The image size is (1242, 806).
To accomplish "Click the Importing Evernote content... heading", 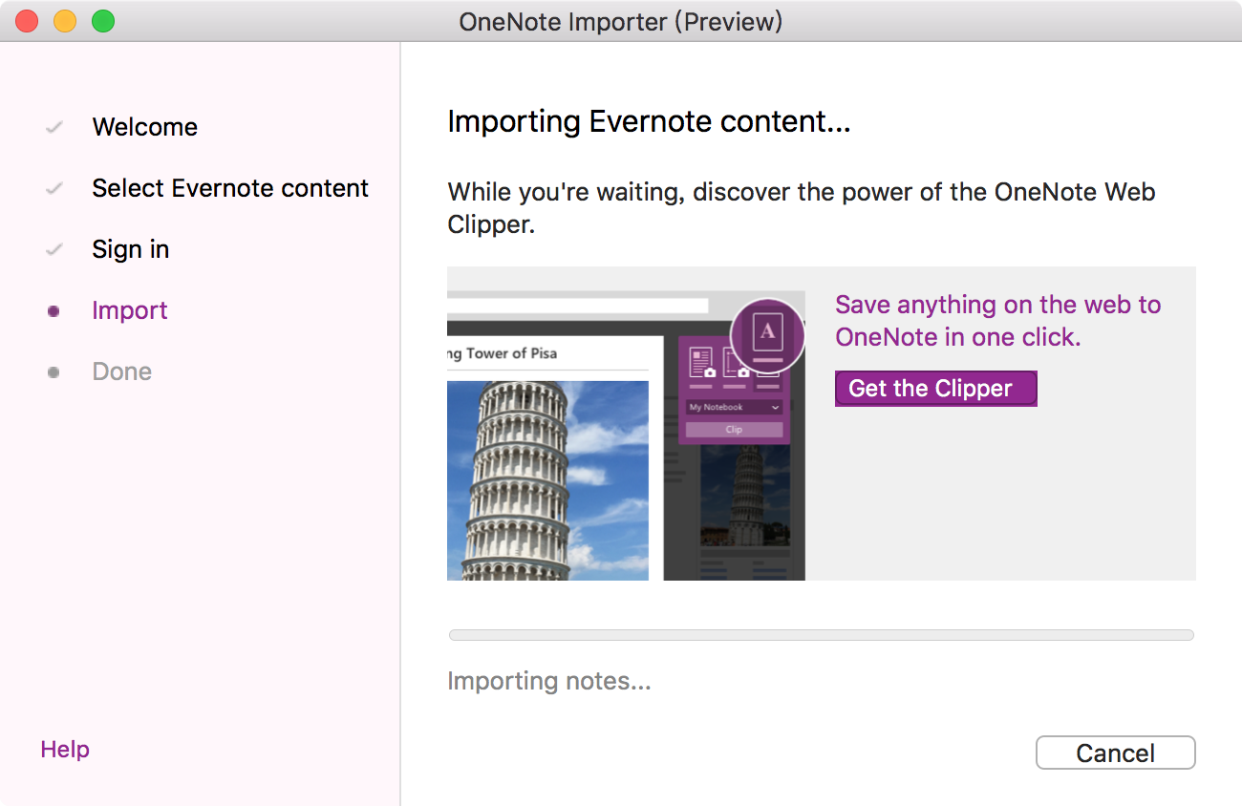I will pyautogui.click(x=649, y=122).
